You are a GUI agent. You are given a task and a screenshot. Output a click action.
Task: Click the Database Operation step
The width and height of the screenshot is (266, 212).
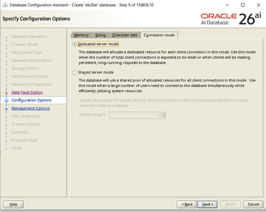point(29,36)
